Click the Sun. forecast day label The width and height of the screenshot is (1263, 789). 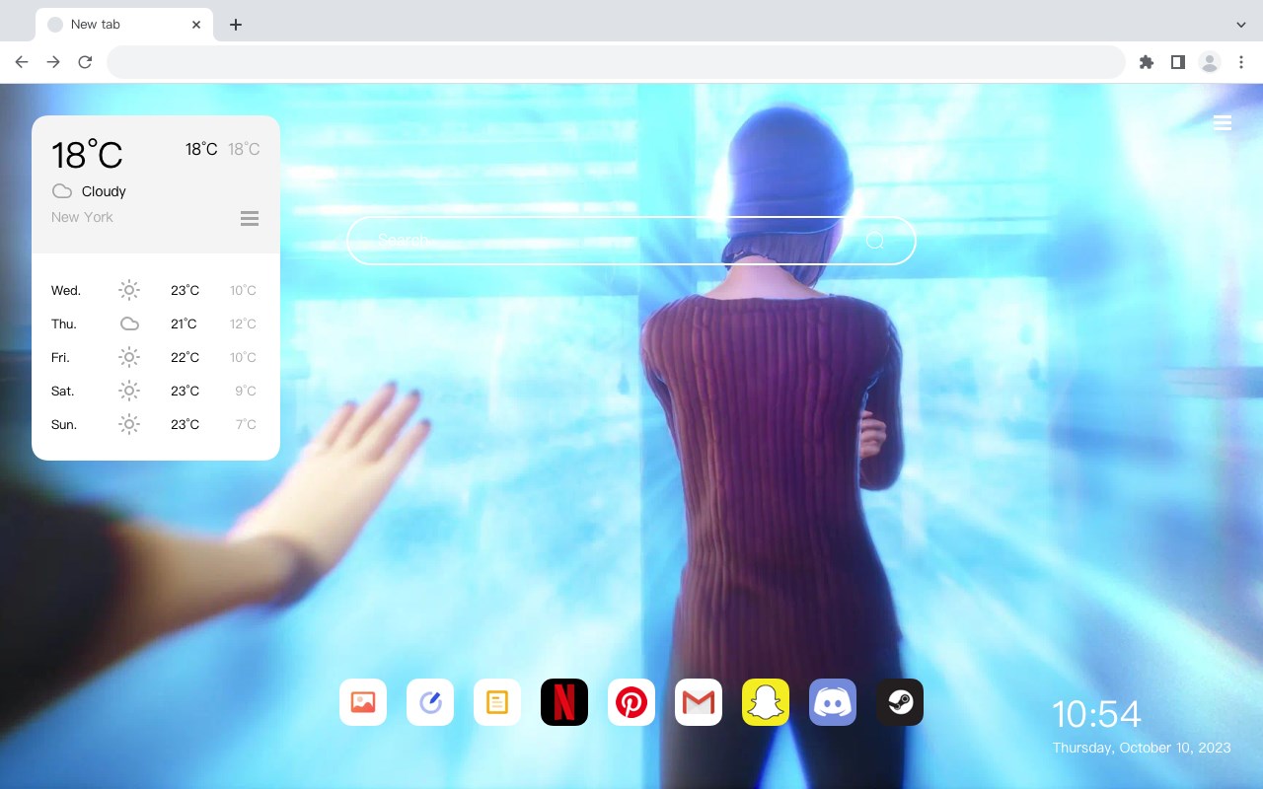[x=64, y=424]
